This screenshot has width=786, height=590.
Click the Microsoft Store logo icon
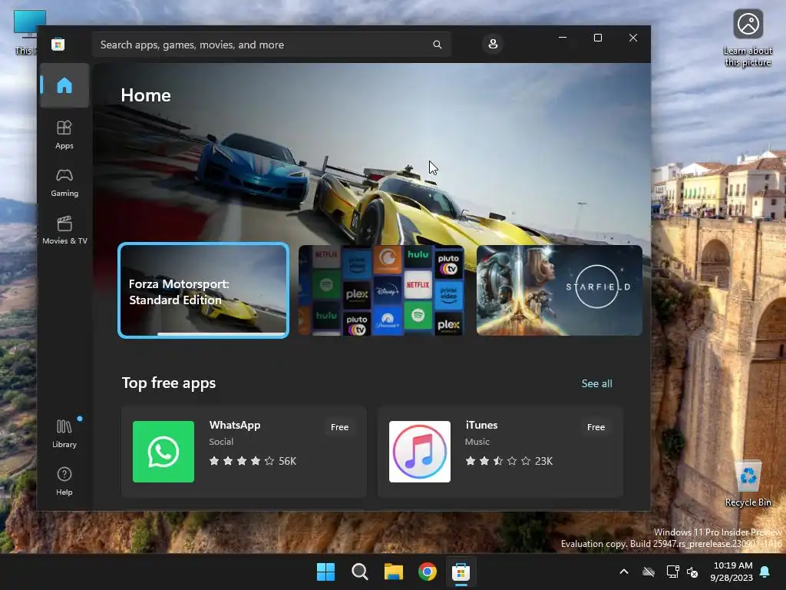coord(58,44)
